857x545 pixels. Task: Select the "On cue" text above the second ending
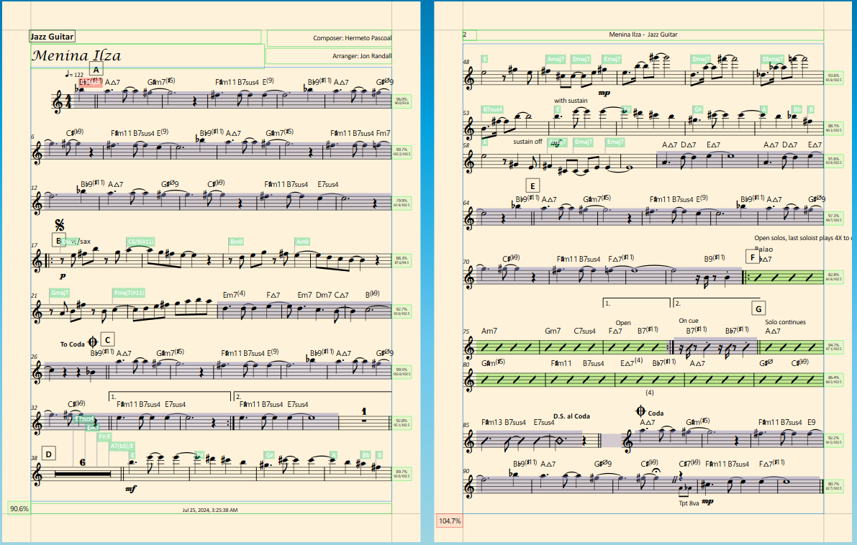(x=689, y=321)
